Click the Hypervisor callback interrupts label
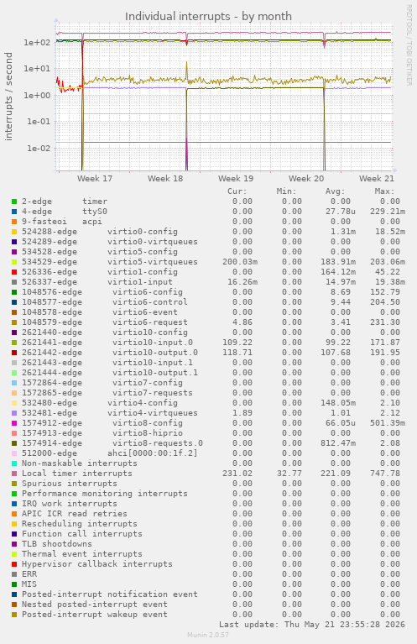 pyautogui.click(x=97, y=564)
